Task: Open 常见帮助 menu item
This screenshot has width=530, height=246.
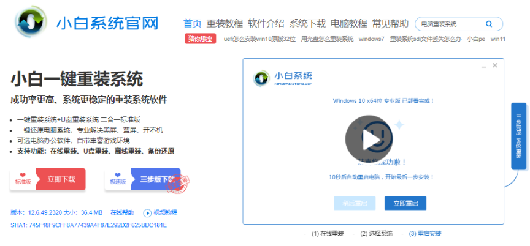Action: coord(390,24)
